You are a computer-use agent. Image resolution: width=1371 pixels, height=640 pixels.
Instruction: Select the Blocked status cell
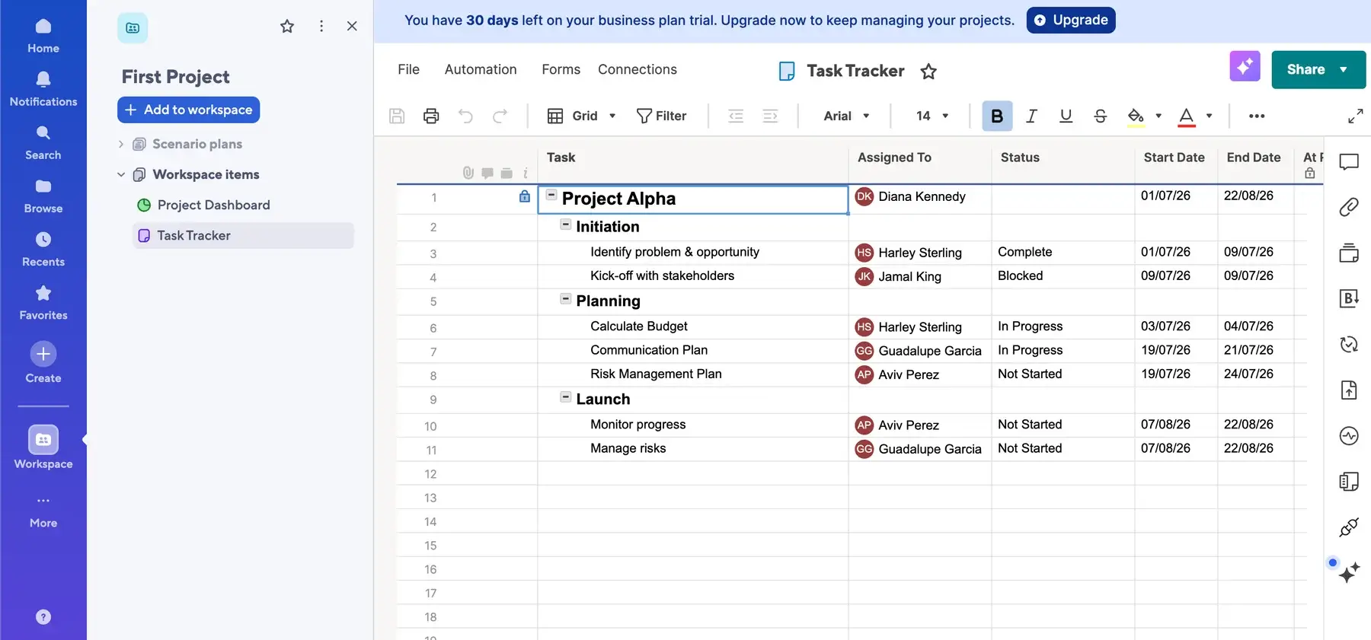coord(1063,276)
